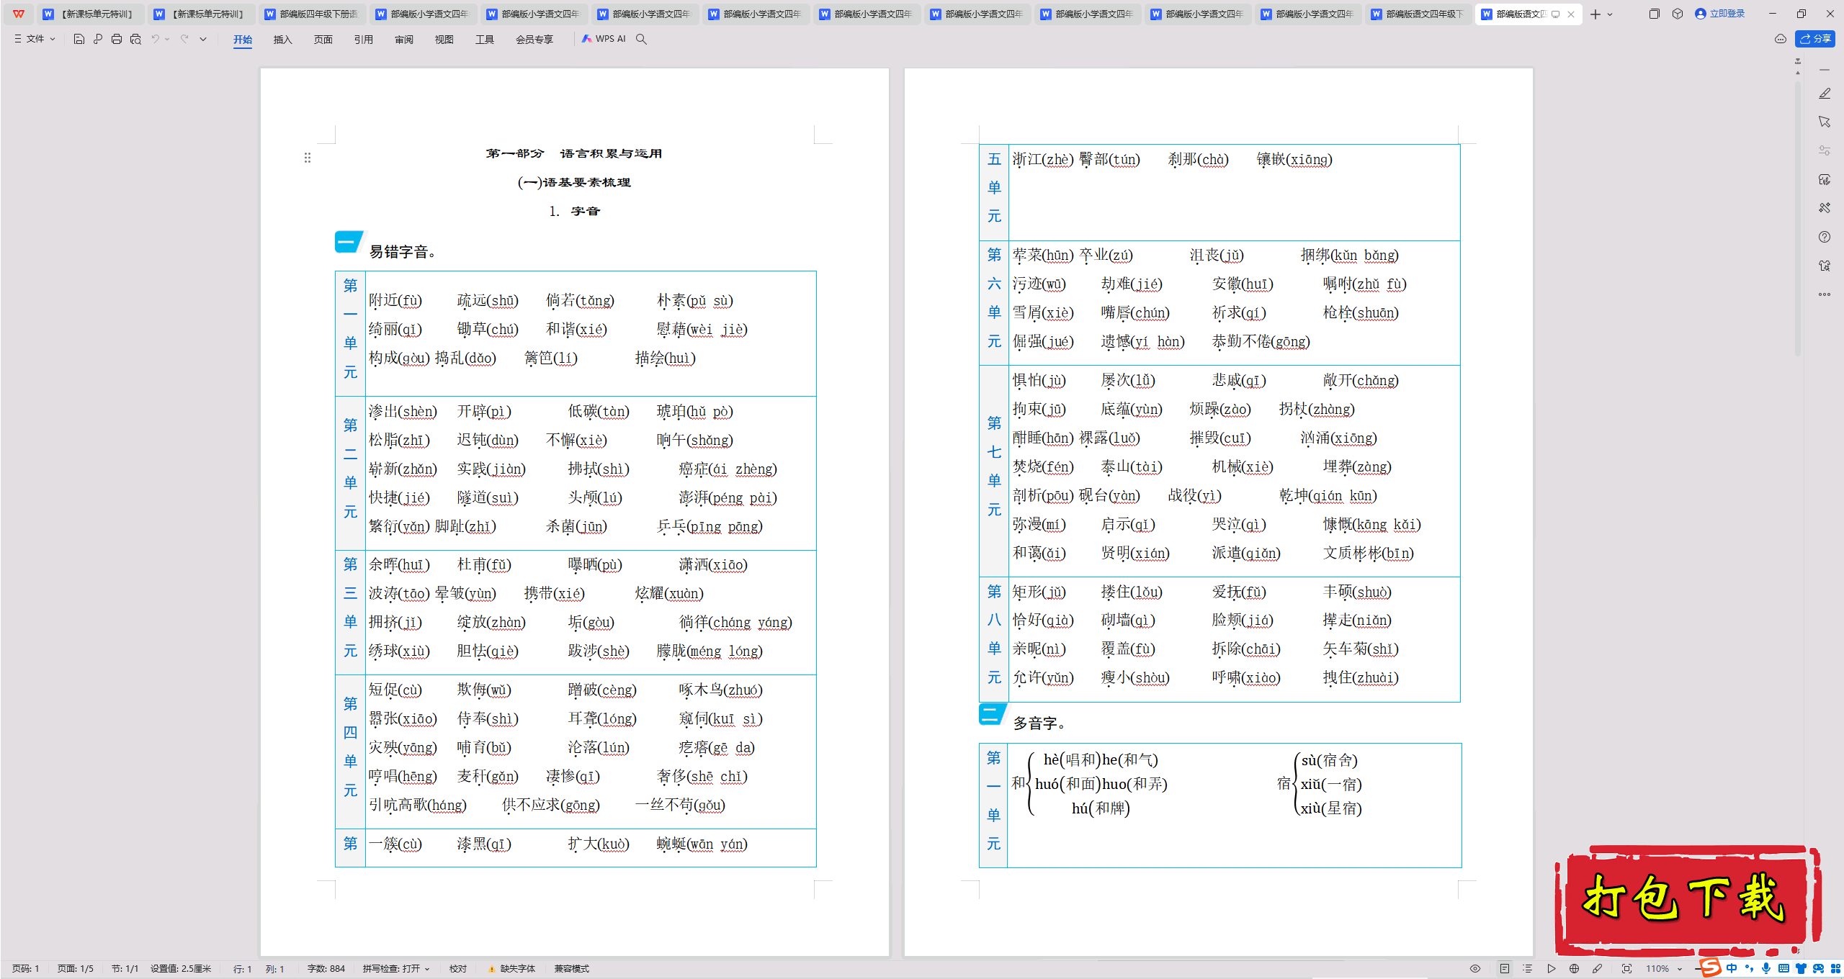
Task: Click the 字数: 884 word count
Action: [326, 969]
